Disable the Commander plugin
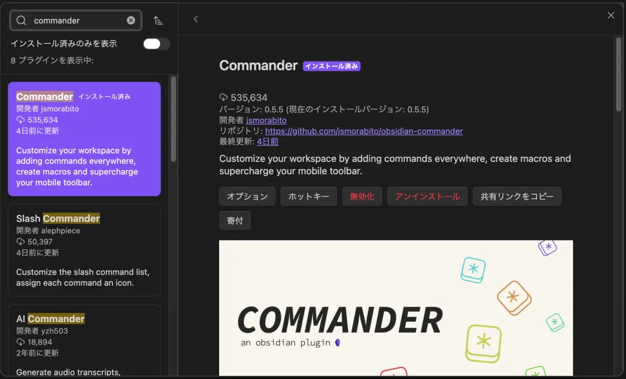The image size is (626, 379). (362, 196)
